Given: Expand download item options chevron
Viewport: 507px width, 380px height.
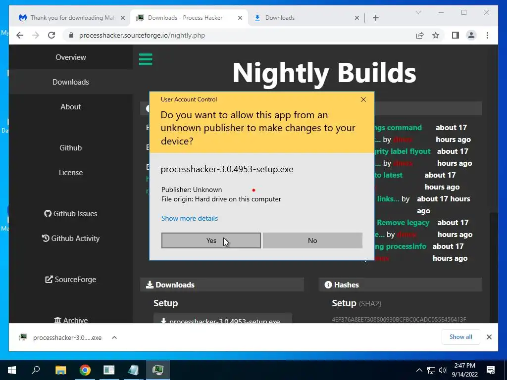Looking at the screenshot, I should tap(114, 337).
